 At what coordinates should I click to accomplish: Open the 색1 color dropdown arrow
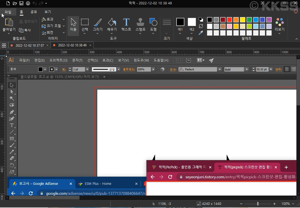[x=180, y=33]
